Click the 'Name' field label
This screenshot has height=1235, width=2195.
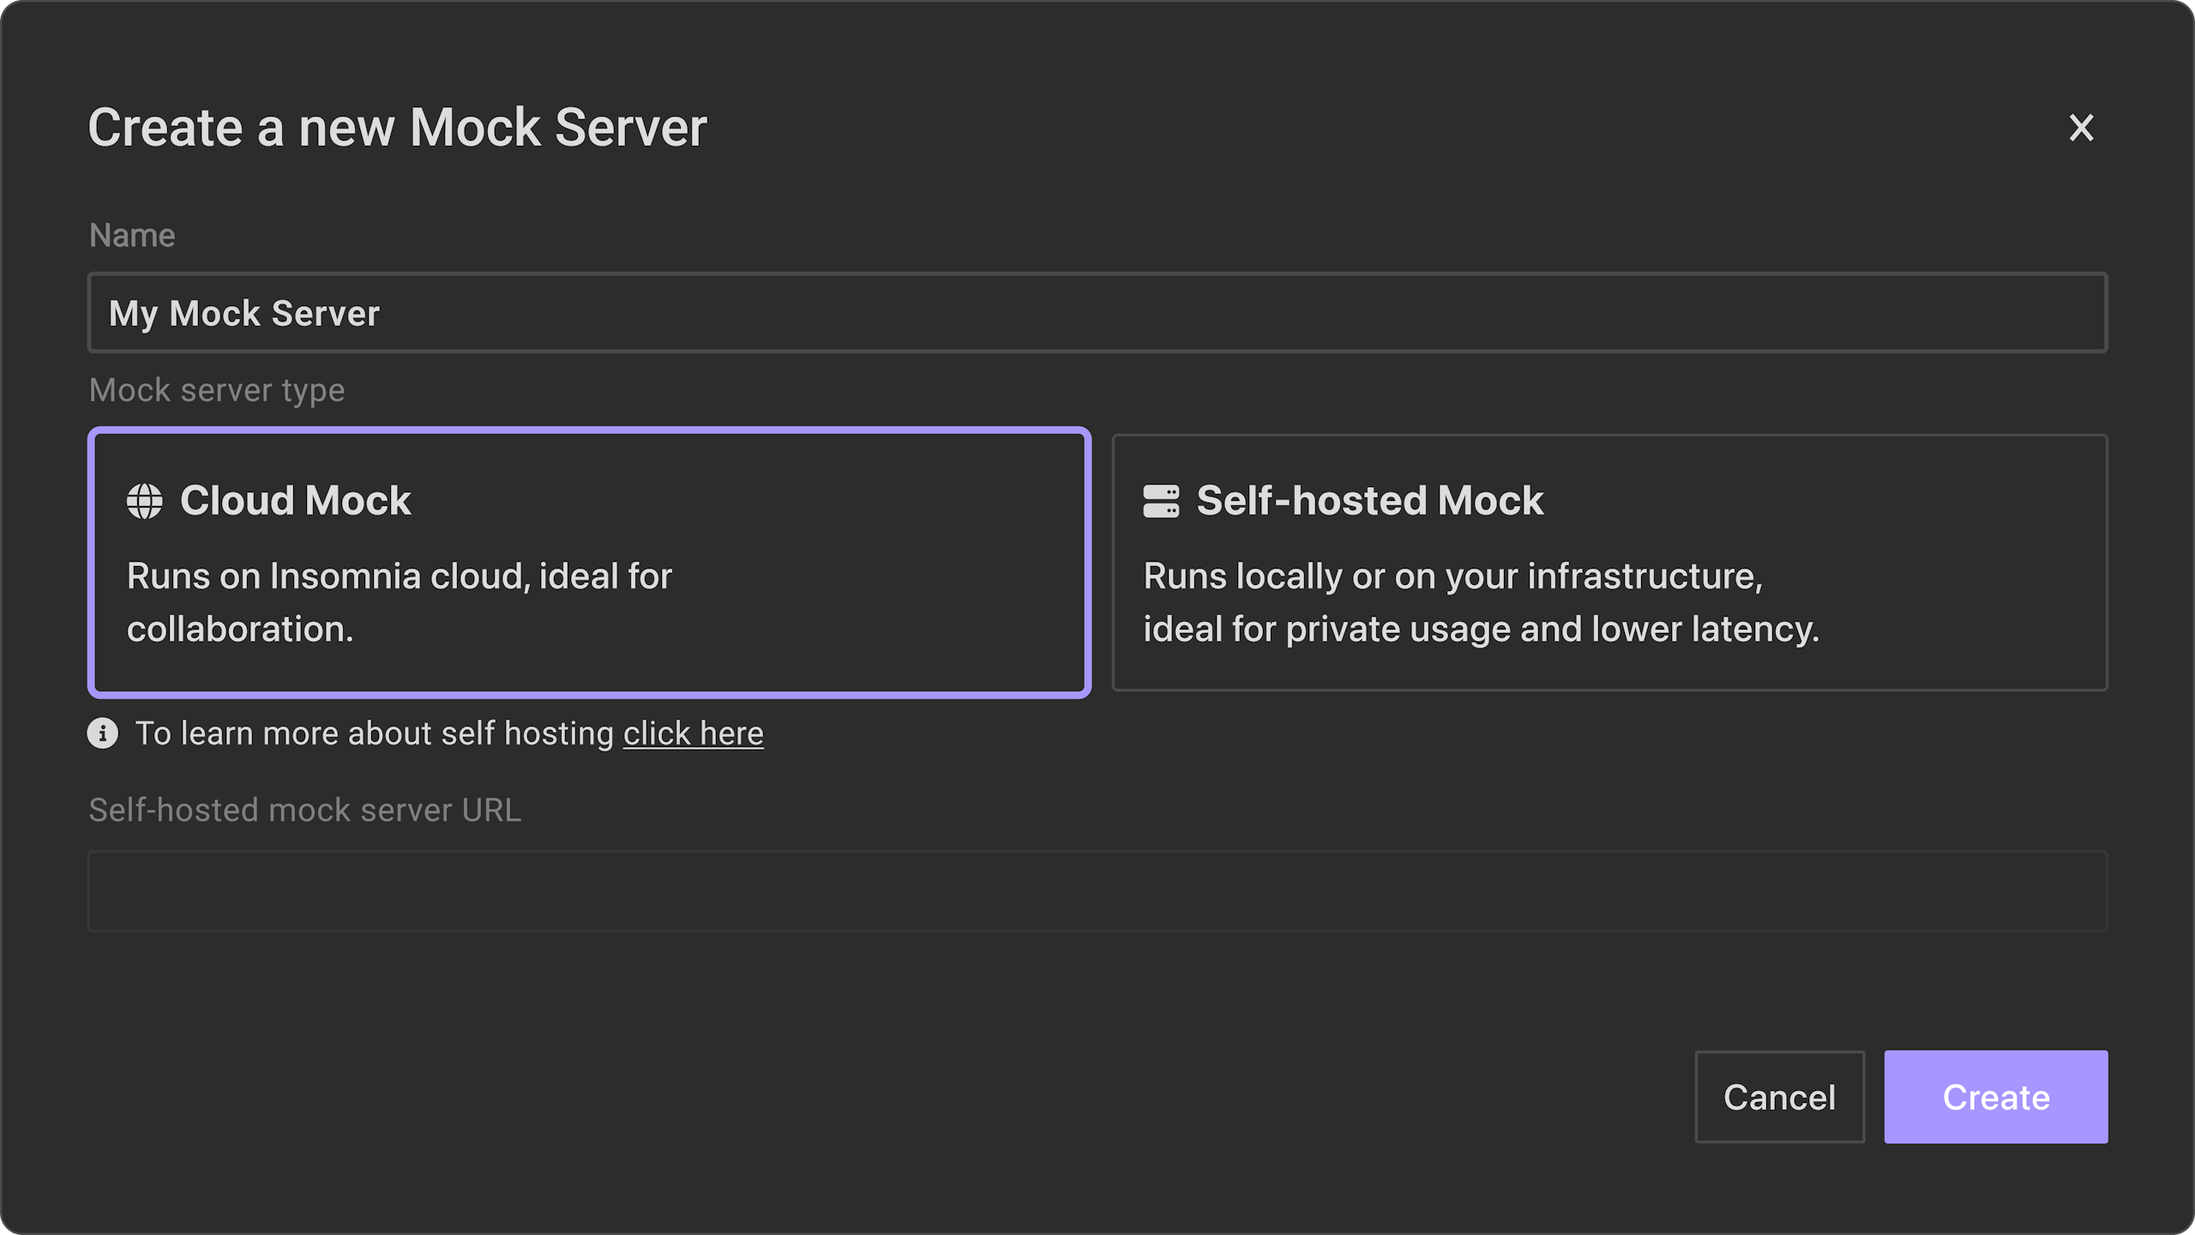(x=132, y=235)
